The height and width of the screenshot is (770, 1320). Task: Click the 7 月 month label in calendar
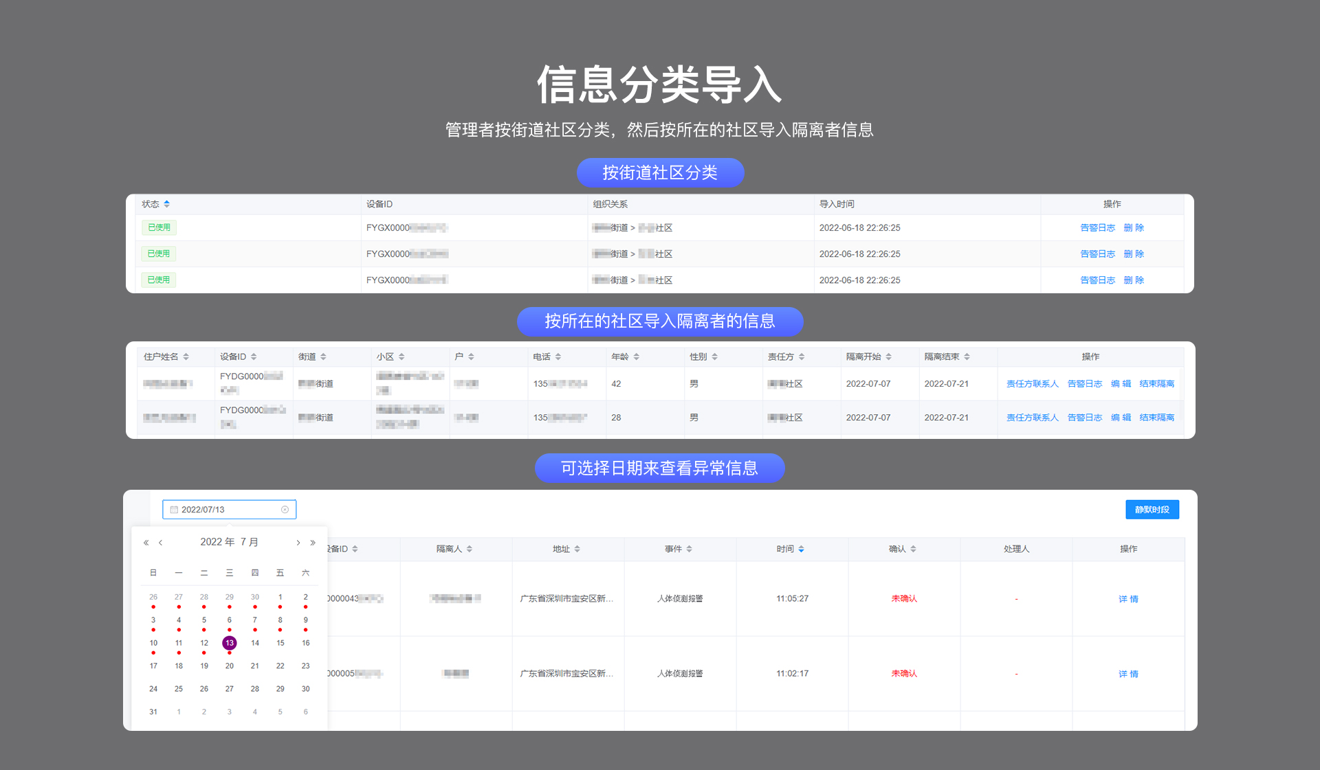[250, 542]
